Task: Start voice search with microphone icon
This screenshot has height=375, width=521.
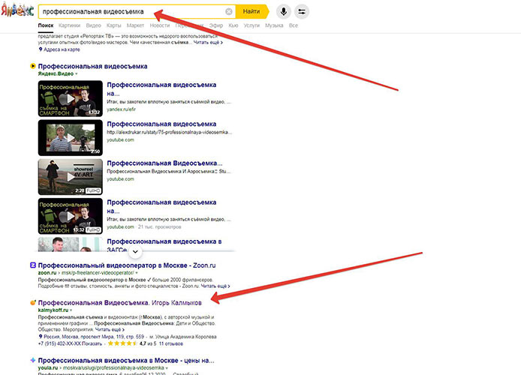Action: click(x=284, y=11)
